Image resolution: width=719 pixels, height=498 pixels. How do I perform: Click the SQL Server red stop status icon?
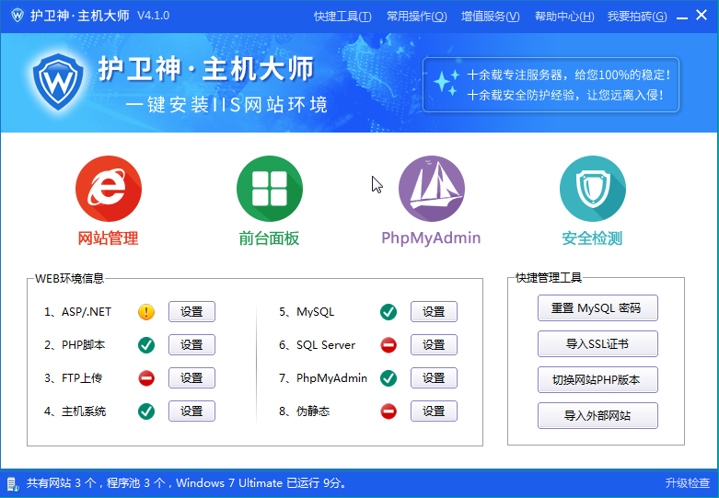point(388,345)
